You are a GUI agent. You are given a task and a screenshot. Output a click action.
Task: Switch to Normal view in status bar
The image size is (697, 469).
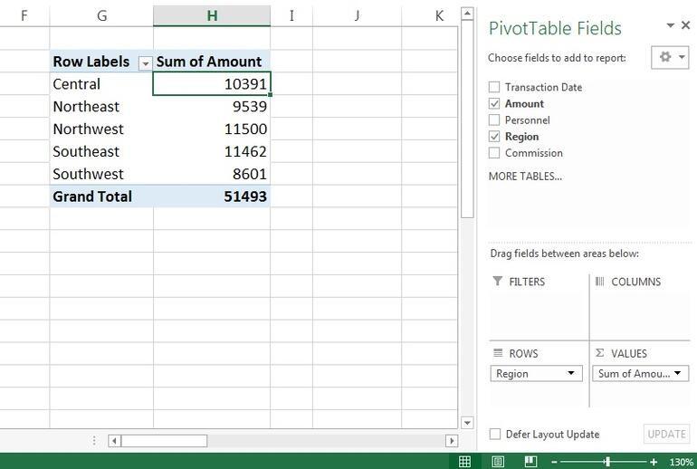click(x=464, y=462)
